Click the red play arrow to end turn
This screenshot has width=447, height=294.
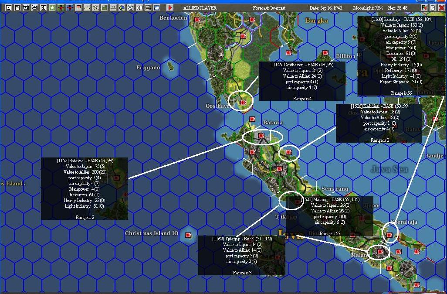pyautogui.click(x=170, y=8)
